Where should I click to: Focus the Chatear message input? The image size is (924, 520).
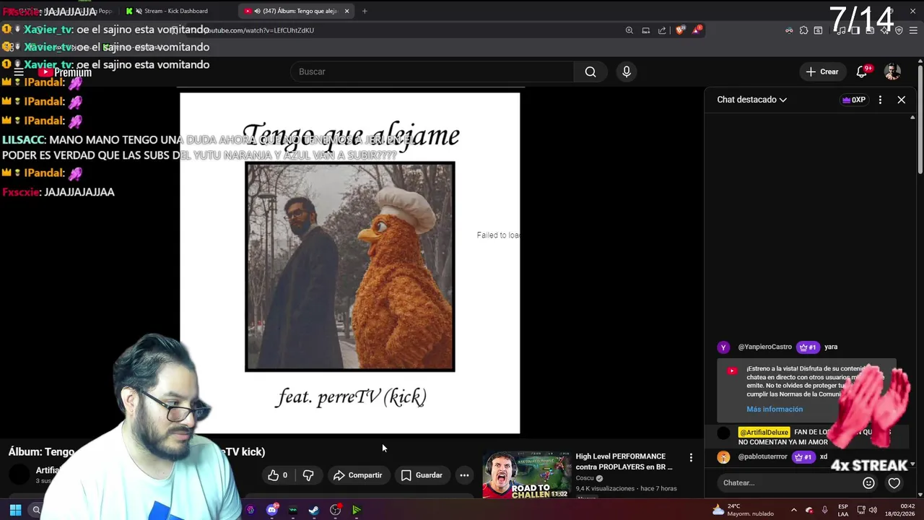click(x=788, y=483)
